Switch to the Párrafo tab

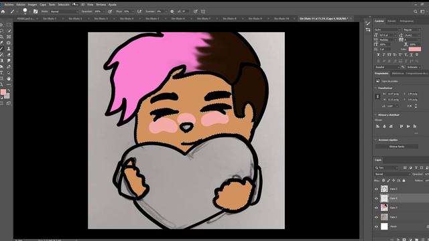tap(391, 21)
